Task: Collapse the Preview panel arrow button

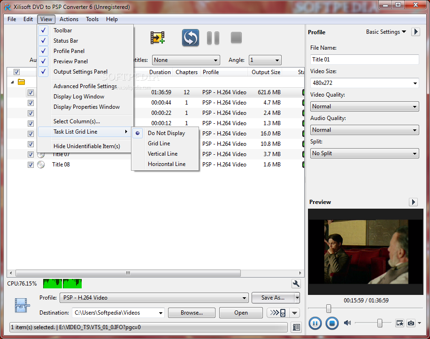Action: (x=413, y=202)
